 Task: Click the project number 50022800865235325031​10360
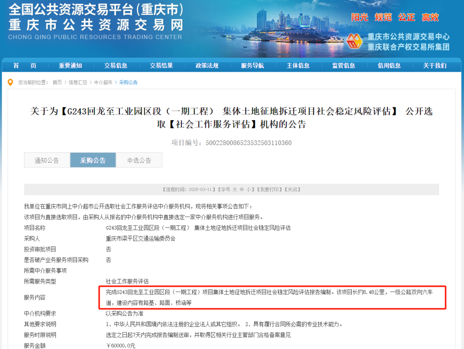[249, 143]
